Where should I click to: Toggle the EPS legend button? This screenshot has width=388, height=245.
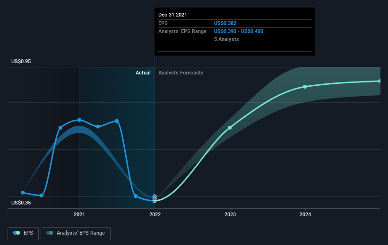click(x=23, y=233)
